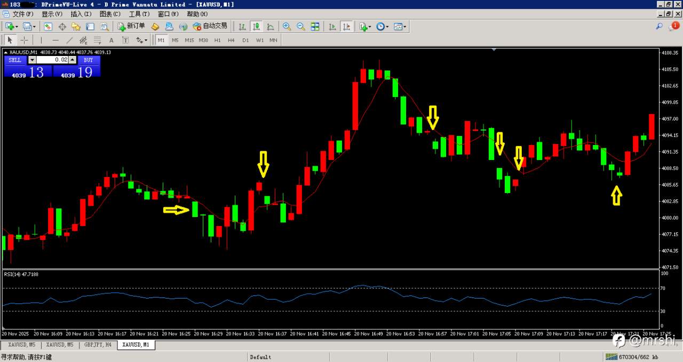The width and height of the screenshot is (683, 362).
Task: Increase trade volume with up arrow
Action: pos(73,60)
